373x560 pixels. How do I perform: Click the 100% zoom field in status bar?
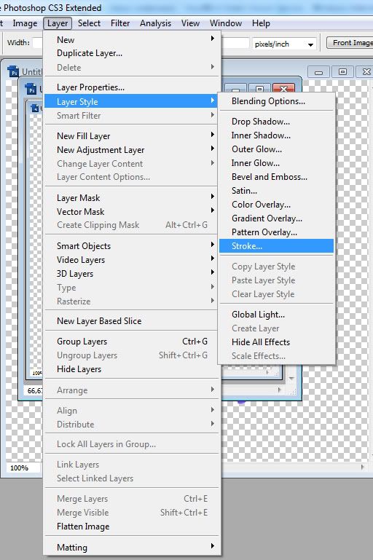(23, 468)
